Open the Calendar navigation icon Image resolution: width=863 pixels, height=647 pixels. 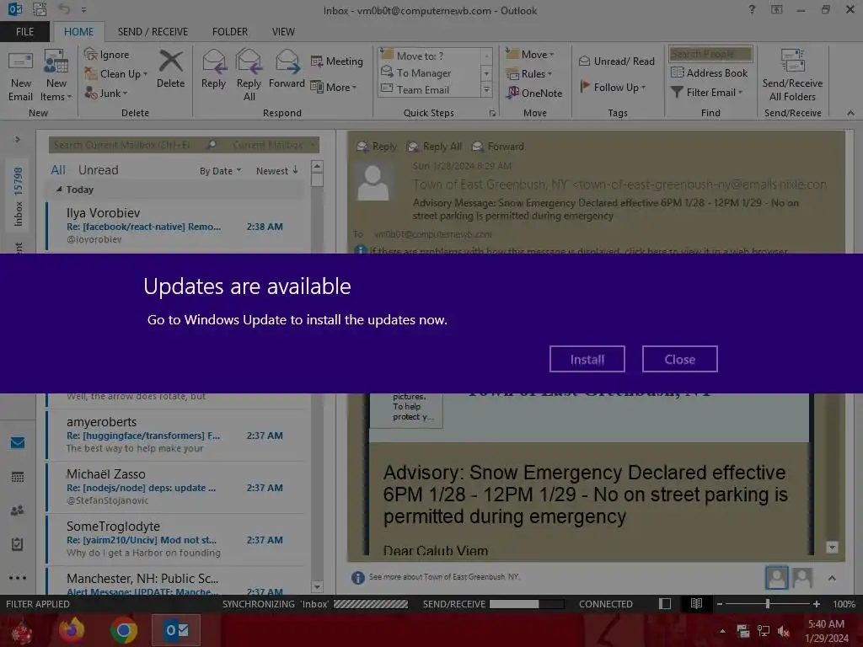tap(18, 477)
